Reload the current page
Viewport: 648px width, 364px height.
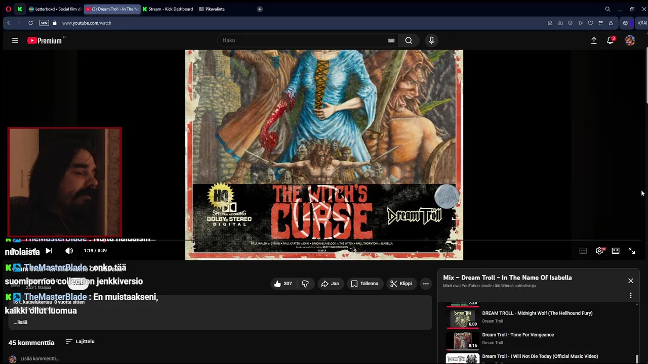[30, 23]
